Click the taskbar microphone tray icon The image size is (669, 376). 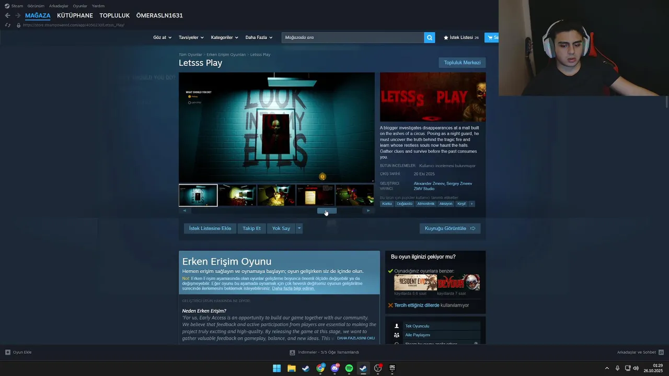tap(617, 368)
